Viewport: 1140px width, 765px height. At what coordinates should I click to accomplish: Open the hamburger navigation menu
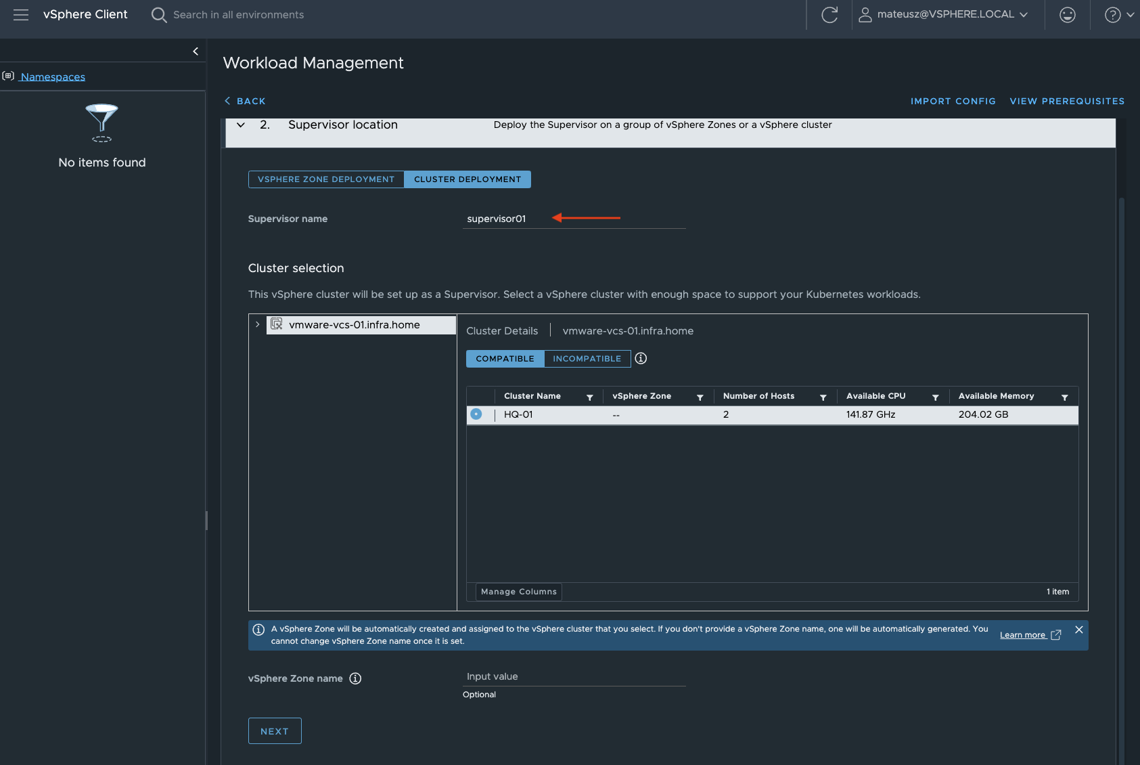pos(20,14)
